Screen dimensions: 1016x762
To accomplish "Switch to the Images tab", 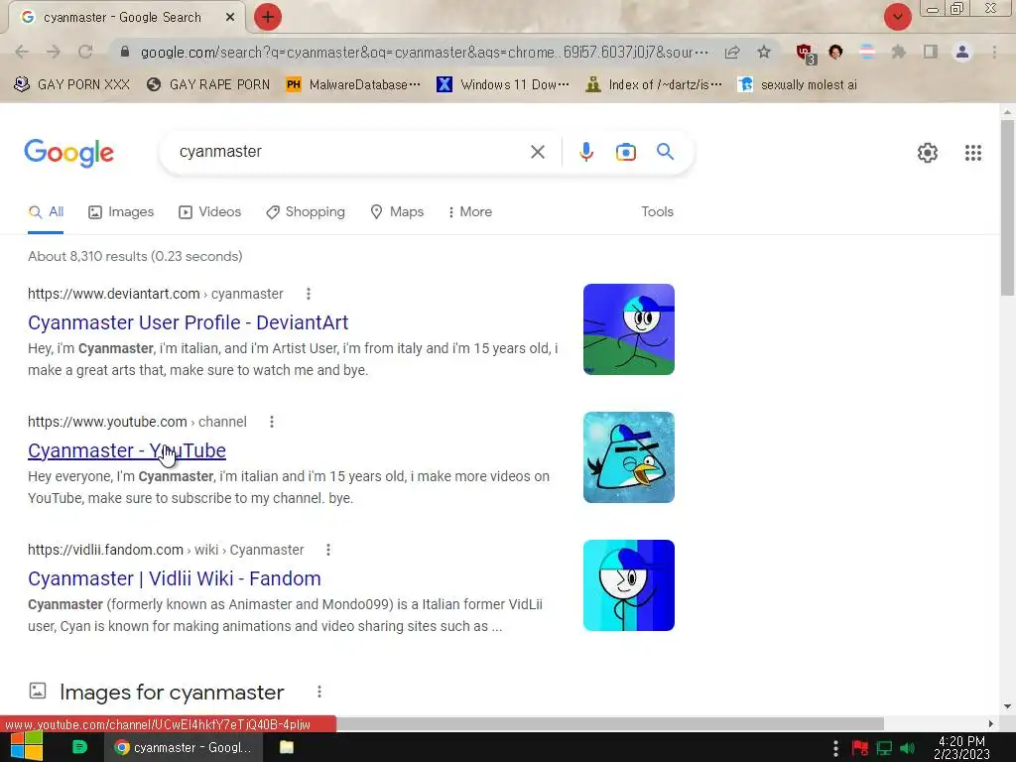I will click(x=121, y=212).
